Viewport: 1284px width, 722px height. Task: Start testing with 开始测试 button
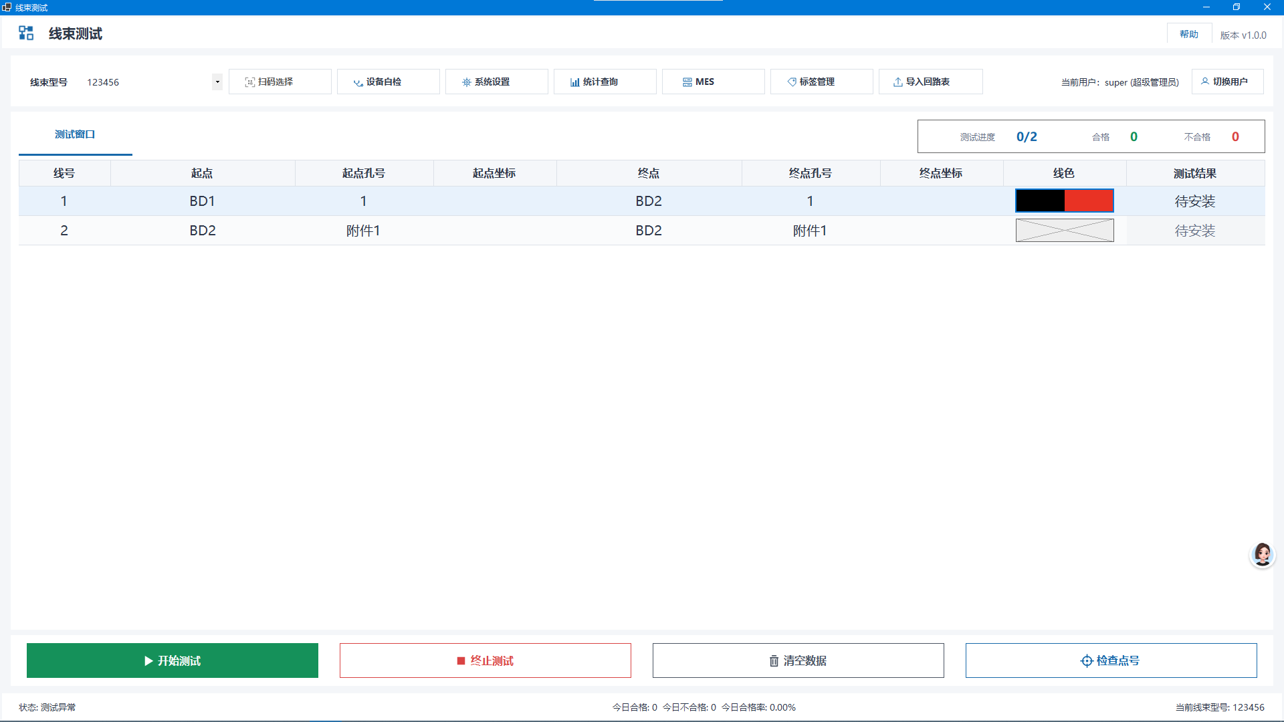pyautogui.click(x=173, y=660)
